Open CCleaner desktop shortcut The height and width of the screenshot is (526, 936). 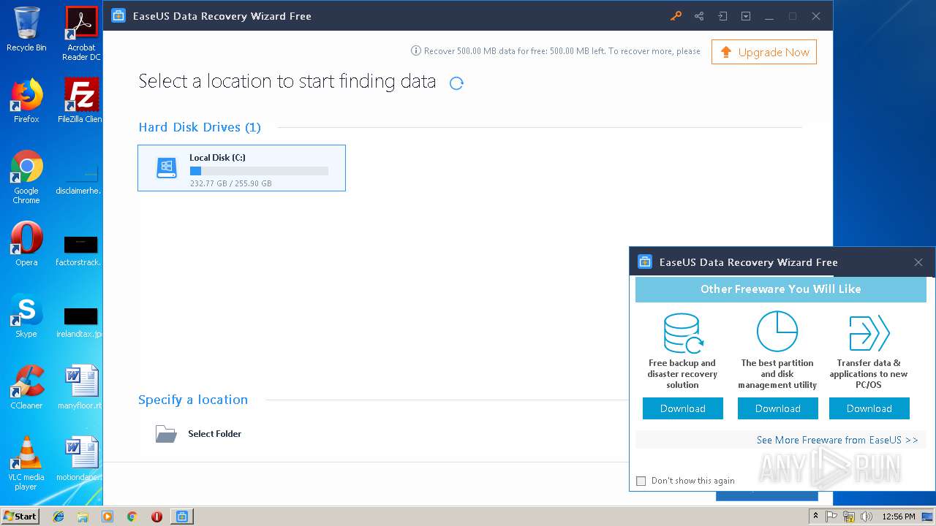26,387
